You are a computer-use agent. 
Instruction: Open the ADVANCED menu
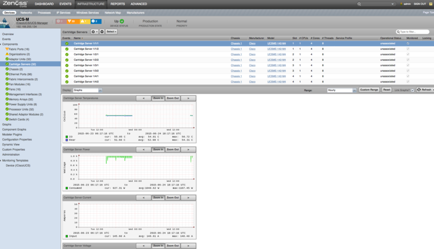(x=139, y=4)
